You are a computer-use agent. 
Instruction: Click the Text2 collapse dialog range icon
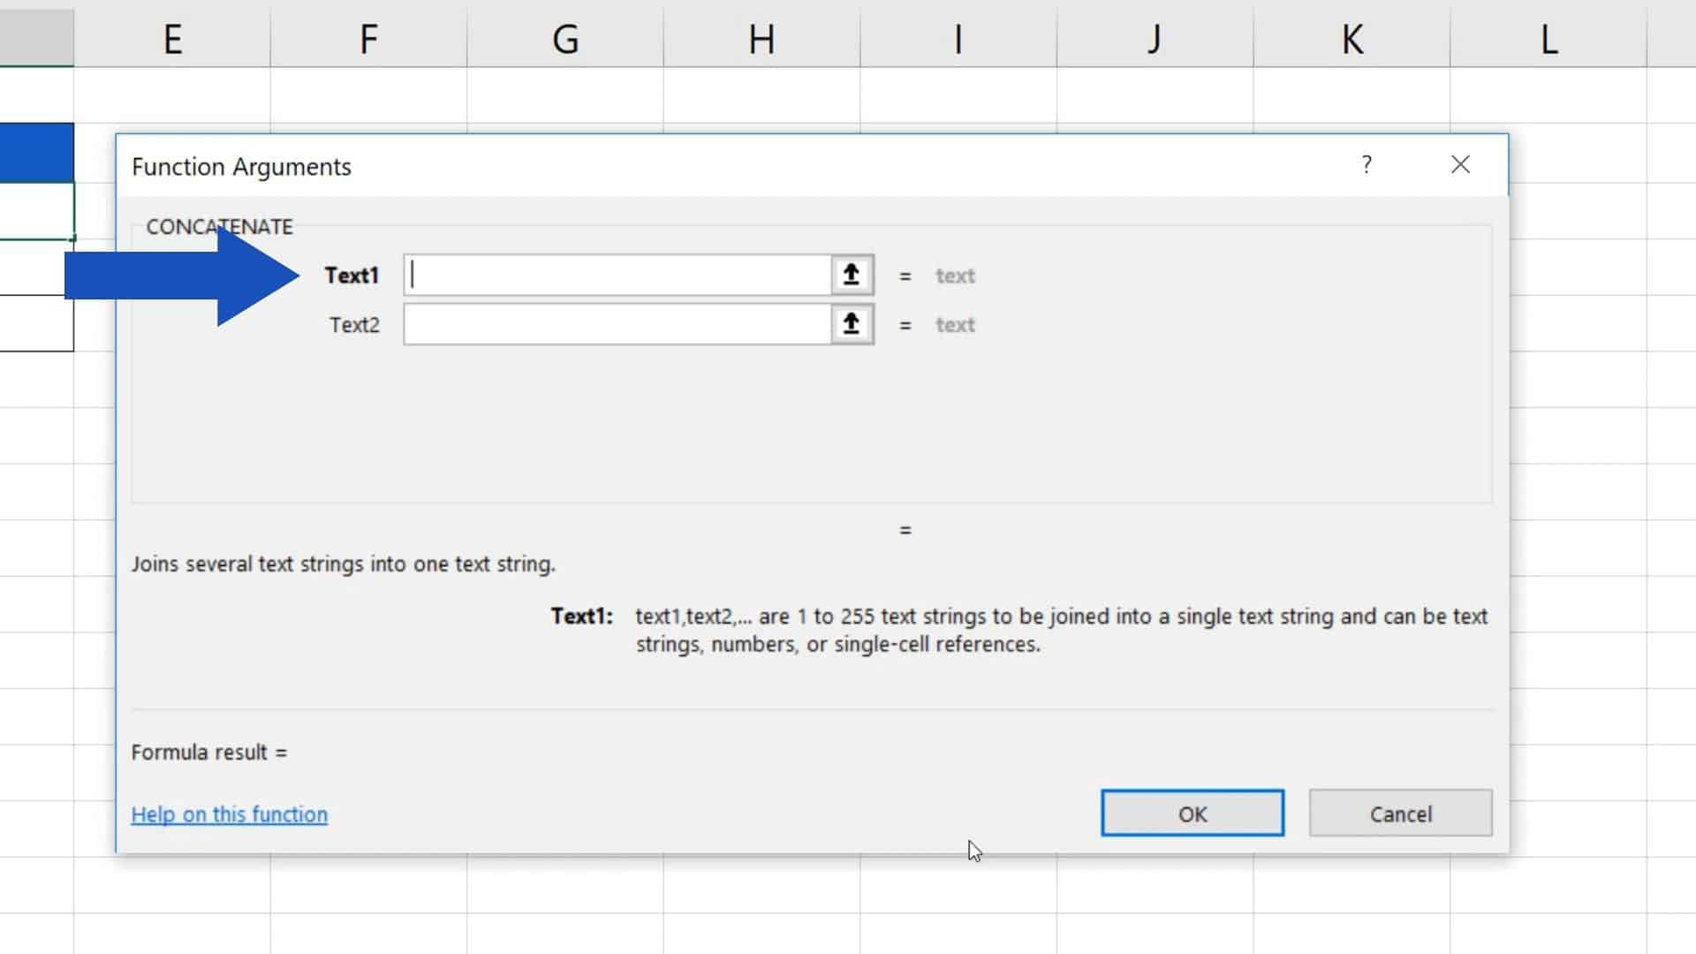point(851,324)
